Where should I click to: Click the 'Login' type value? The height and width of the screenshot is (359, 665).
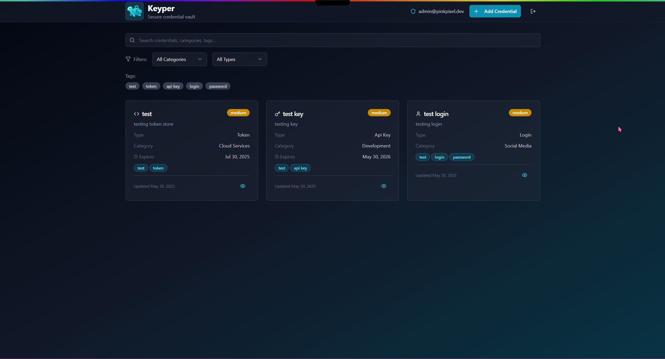(x=525, y=135)
